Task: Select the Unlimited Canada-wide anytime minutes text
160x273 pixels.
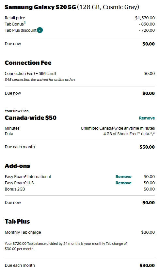Action: tap(118, 128)
